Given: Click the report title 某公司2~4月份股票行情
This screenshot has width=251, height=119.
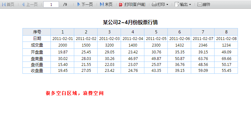Looking at the screenshot, I should click(130, 22).
